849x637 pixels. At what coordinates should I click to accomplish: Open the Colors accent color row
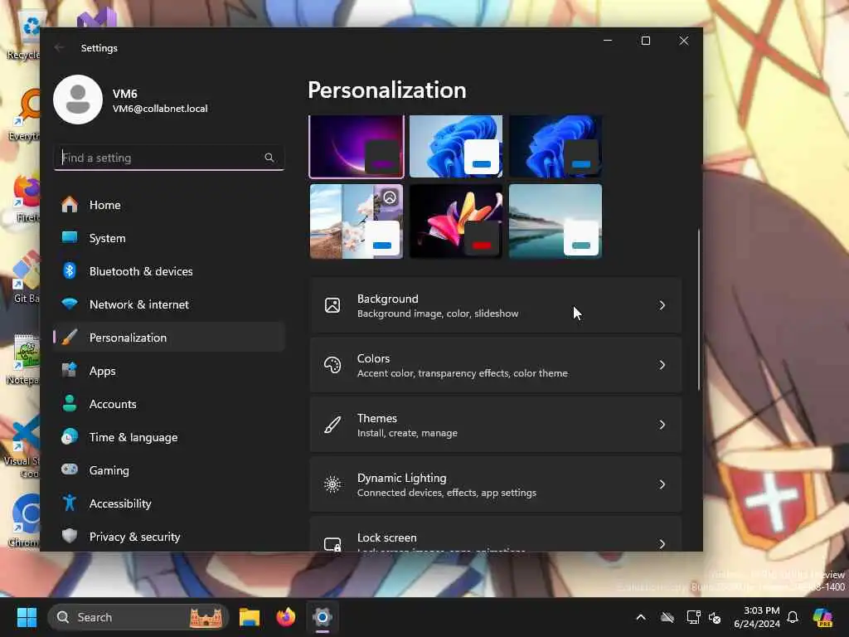(x=496, y=365)
